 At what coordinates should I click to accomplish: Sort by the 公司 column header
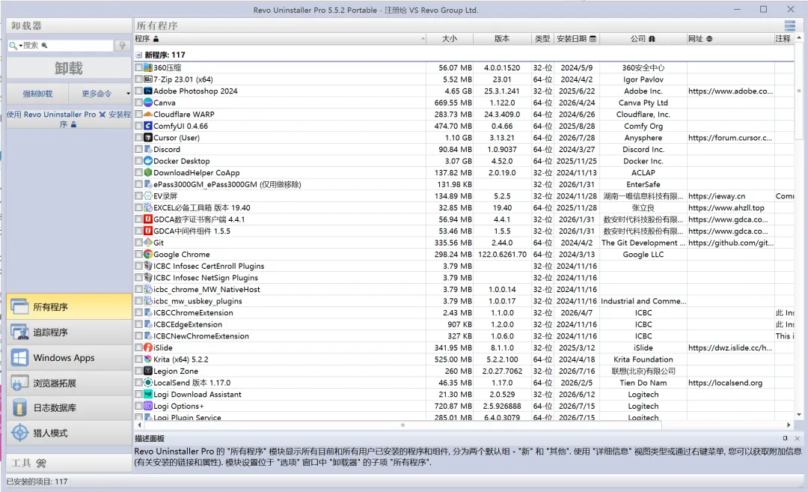(643, 39)
